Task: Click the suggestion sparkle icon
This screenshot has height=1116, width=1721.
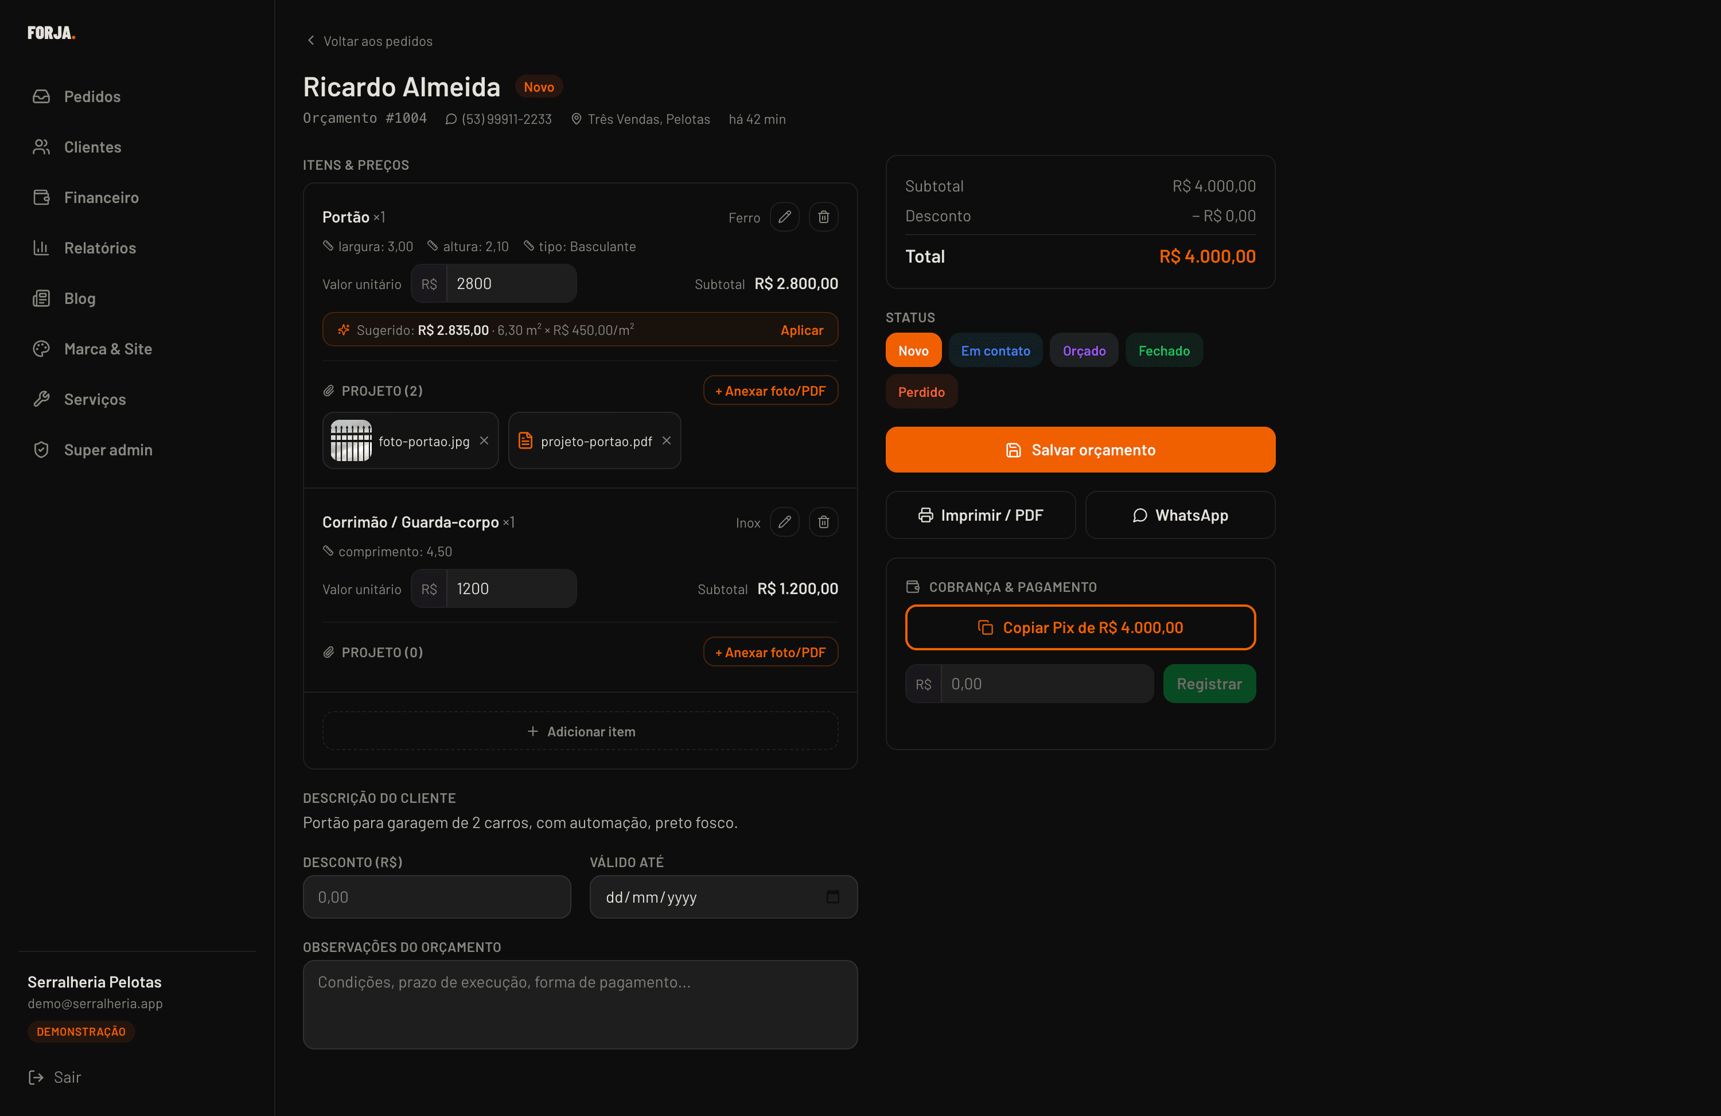Action: [x=344, y=330]
